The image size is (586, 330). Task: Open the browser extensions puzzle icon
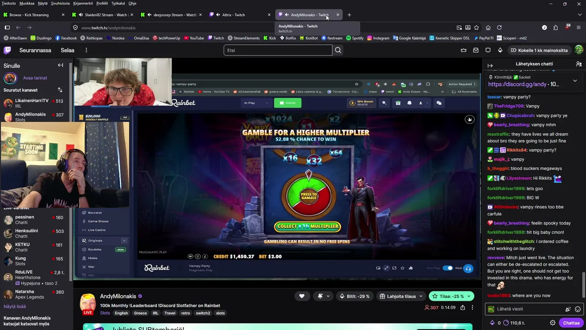coord(556,27)
